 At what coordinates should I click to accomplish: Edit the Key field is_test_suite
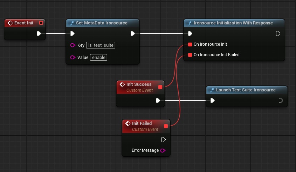point(101,45)
